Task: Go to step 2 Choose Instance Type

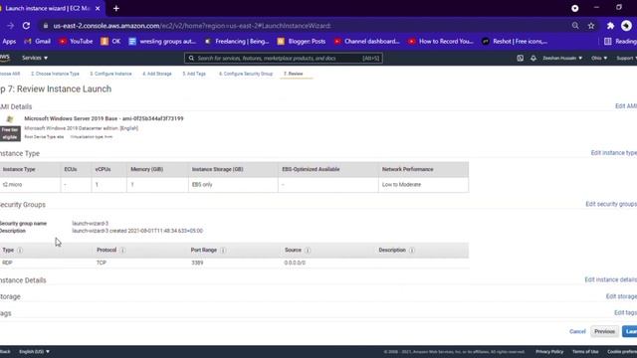Action: pyautogui.click(x=56, y=74)
